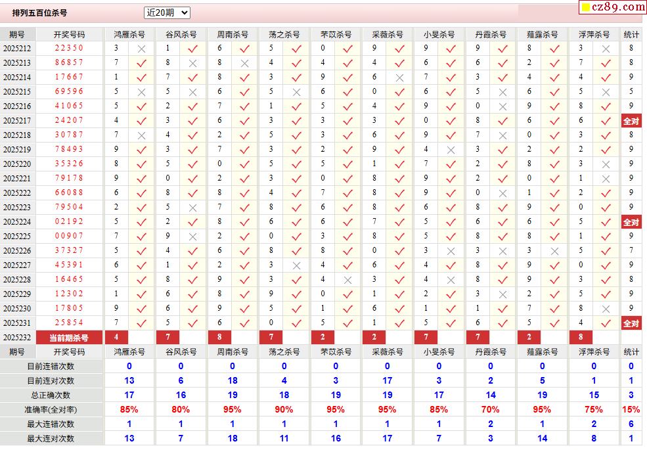647x450 pixels.
Task: Click the top 开奖号码 column header
Action: click(x=69, y=35)
